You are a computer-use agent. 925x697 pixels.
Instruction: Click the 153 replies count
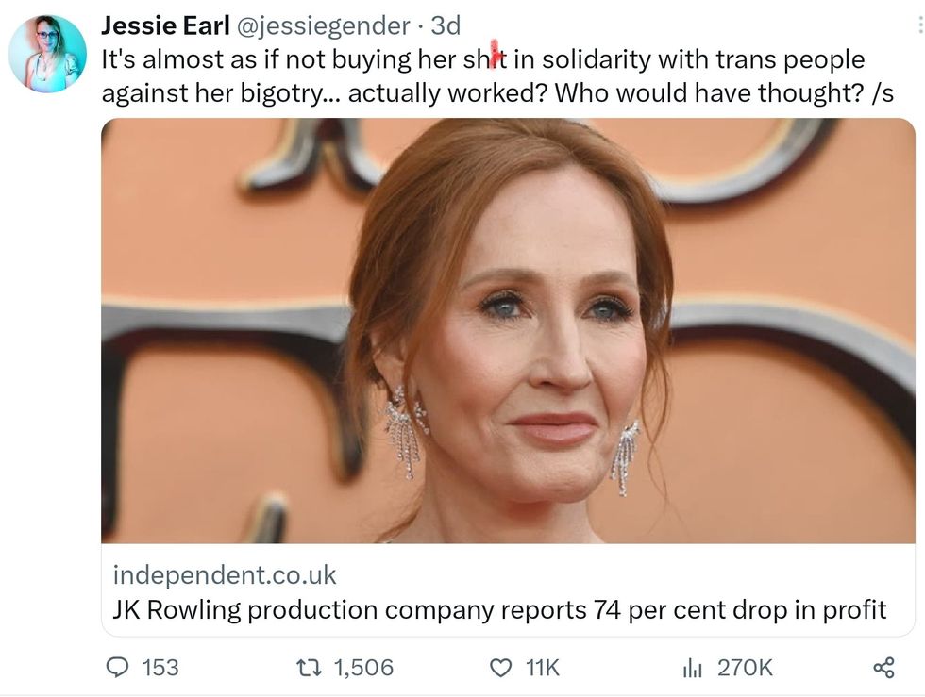pyautogui.click(x=160, y=668)
